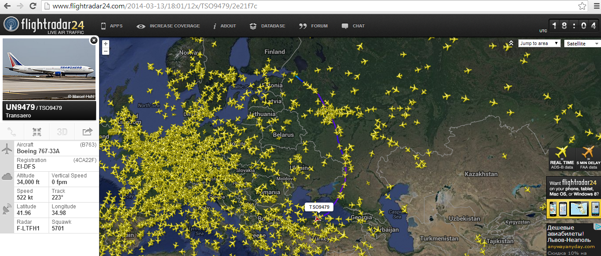
Task: Open the Database menu
Action: coord(268,26)
